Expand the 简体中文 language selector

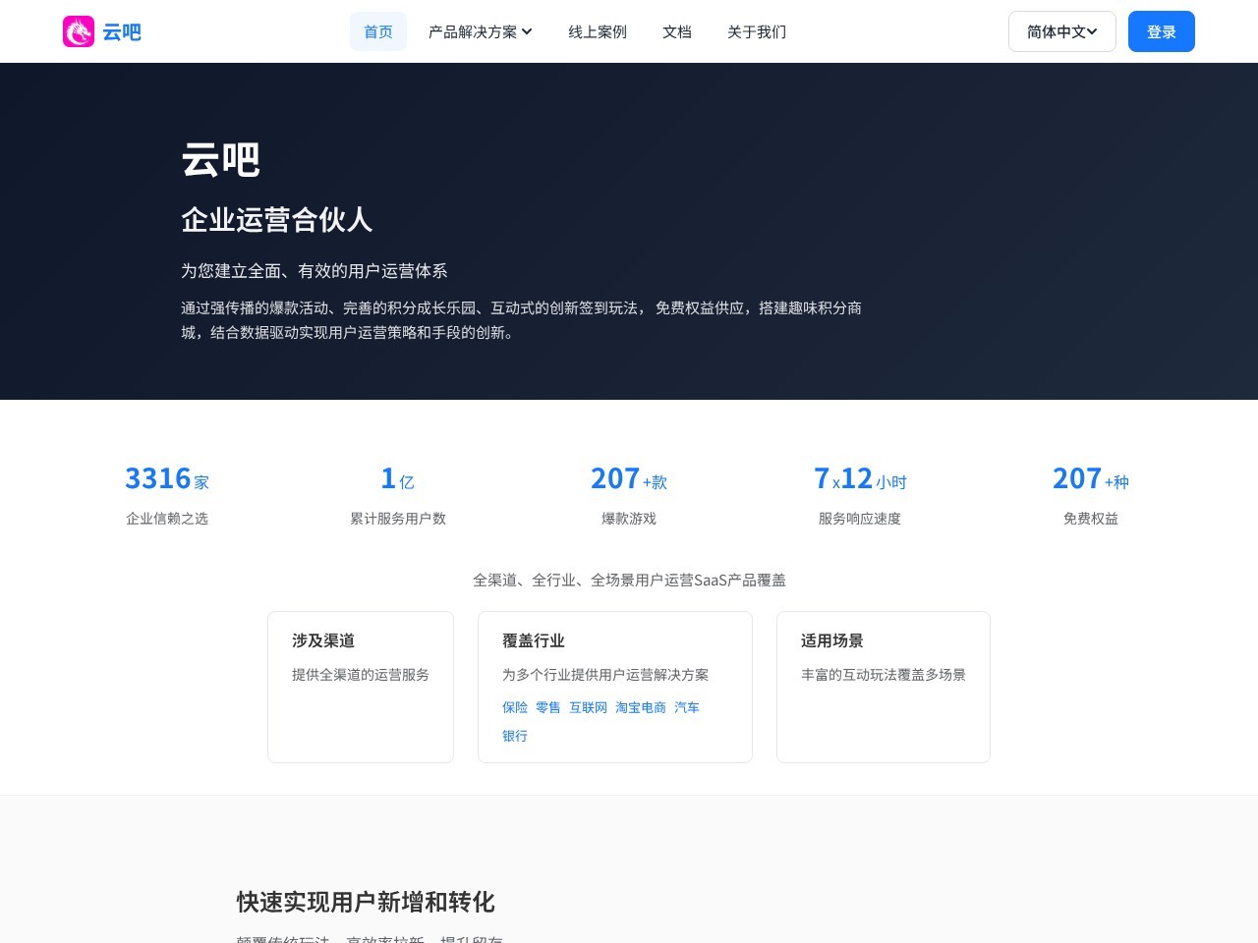1061,31
